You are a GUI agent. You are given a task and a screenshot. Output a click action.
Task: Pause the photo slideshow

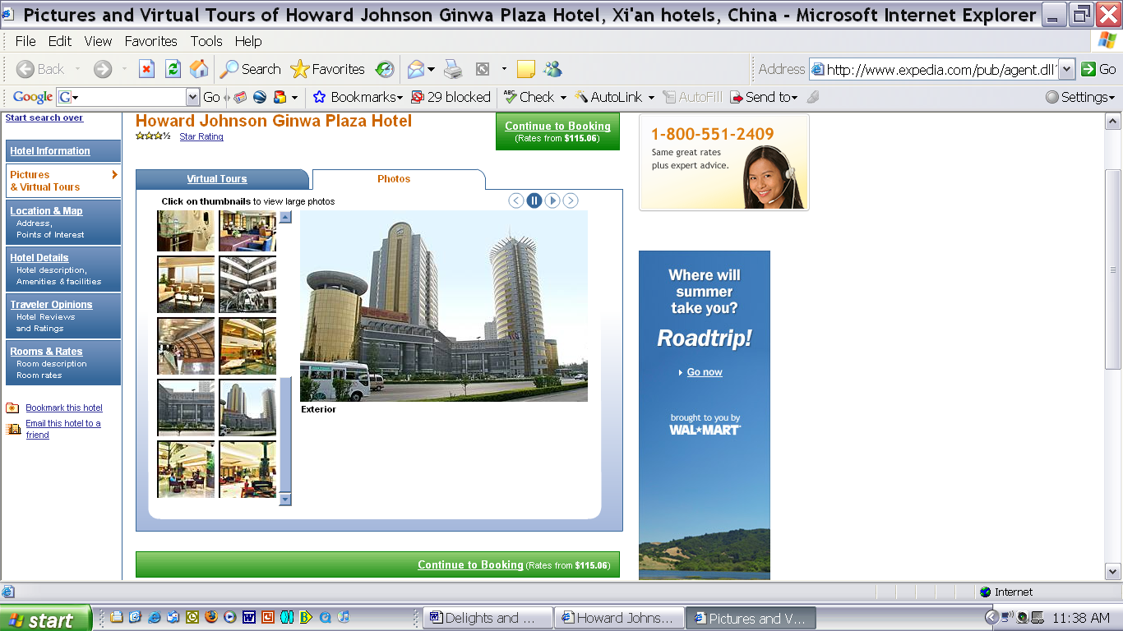(x=534, y=200)
